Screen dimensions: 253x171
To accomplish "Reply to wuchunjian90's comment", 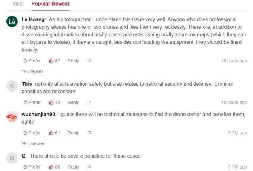I will point(73,133).
